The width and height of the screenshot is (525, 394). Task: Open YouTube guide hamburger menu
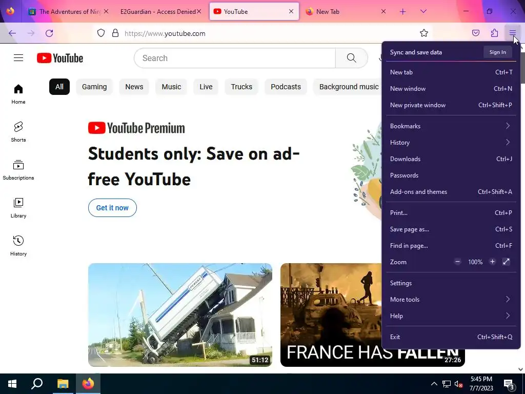click(x=18, y=58)
